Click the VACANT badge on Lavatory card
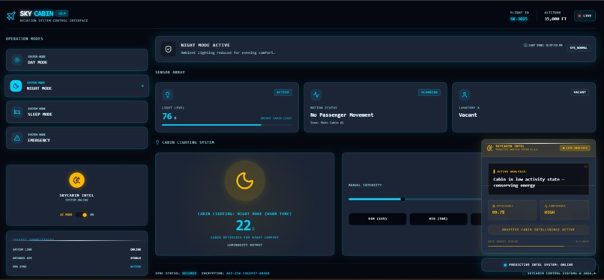The height and width of the screenshot is (280, 604). 580,92
